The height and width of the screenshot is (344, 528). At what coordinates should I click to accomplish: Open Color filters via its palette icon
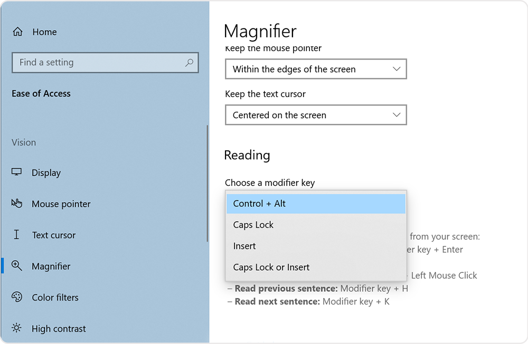[17, 297]
